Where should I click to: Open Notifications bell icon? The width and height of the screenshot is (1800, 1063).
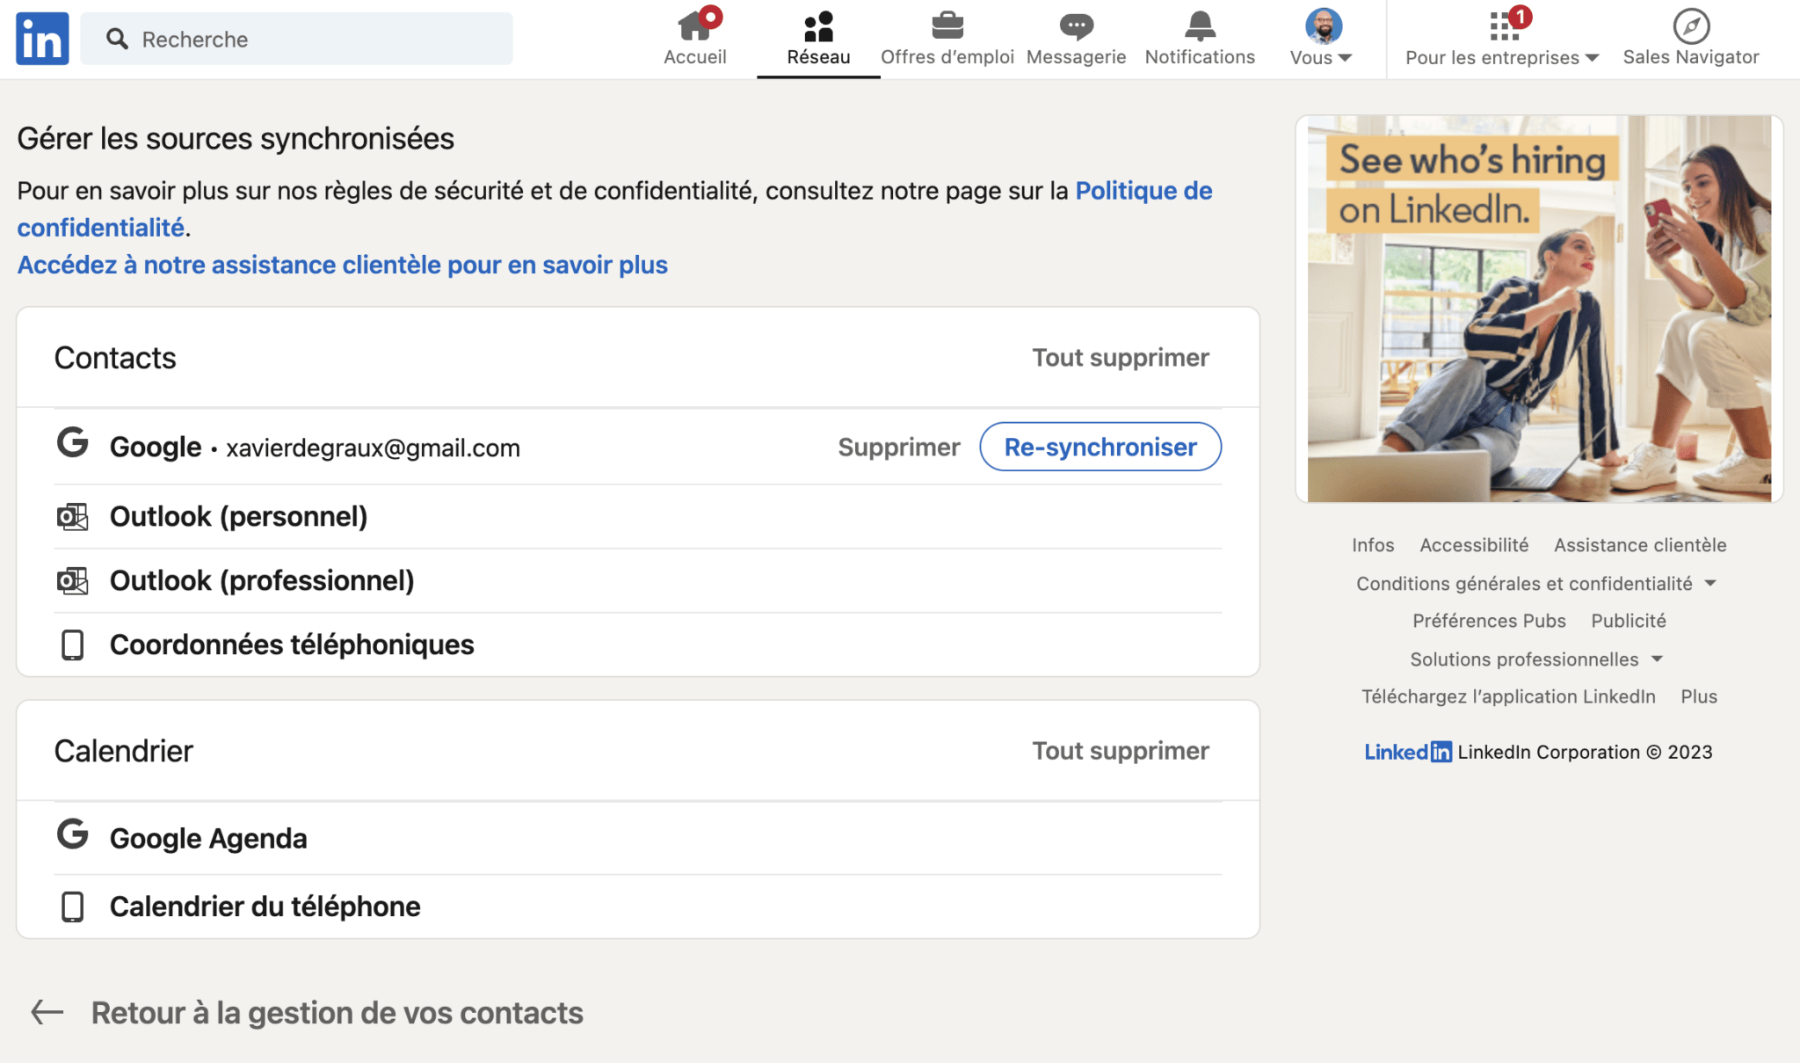[x=1200, y=26]
